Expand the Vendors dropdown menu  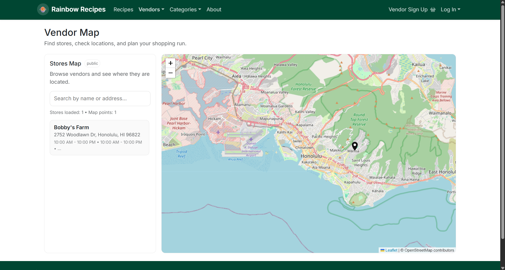(151, 9)
